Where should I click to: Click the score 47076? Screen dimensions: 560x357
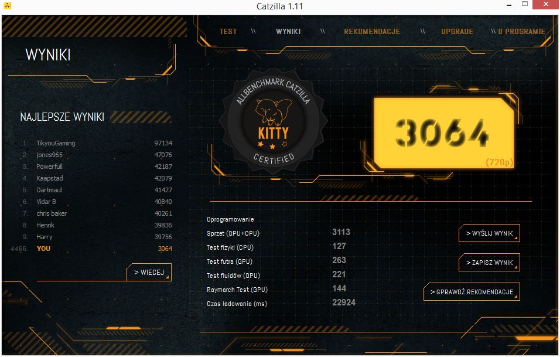(x=163, y=155)
